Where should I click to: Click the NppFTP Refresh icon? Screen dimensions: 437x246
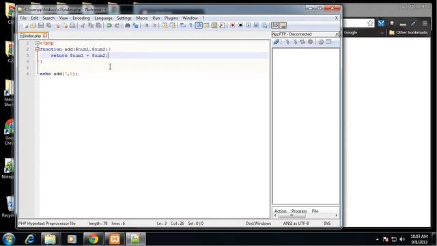[302, 42]
